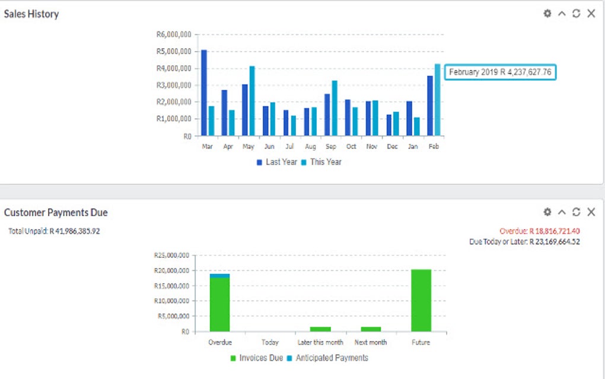605x379 pixels.
Task: Open the Sales History widget settings gear
Action: 547,13
